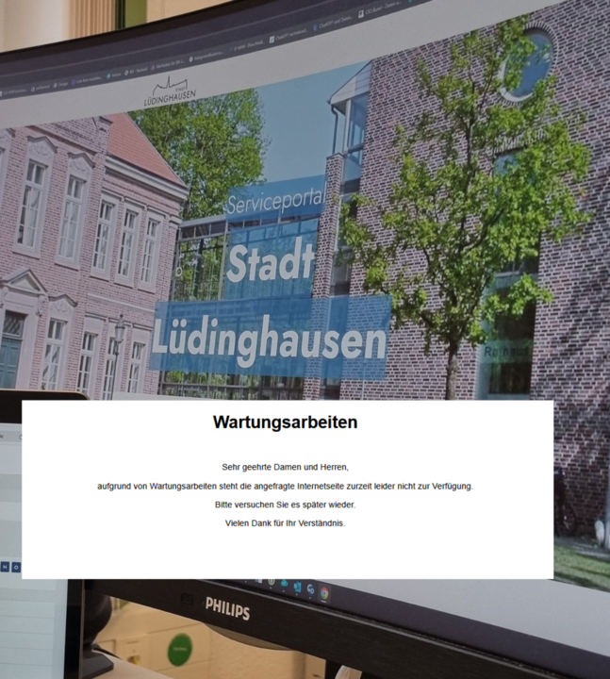Click 'Vielen Dank für Ihr Verständnis.'
The image size is (610, 679).
pyautogui.click(x=285, y=523)
